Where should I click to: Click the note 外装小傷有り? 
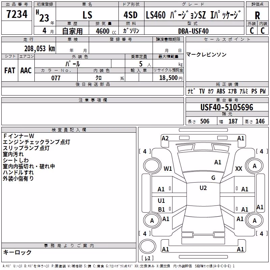click(18, 179)
